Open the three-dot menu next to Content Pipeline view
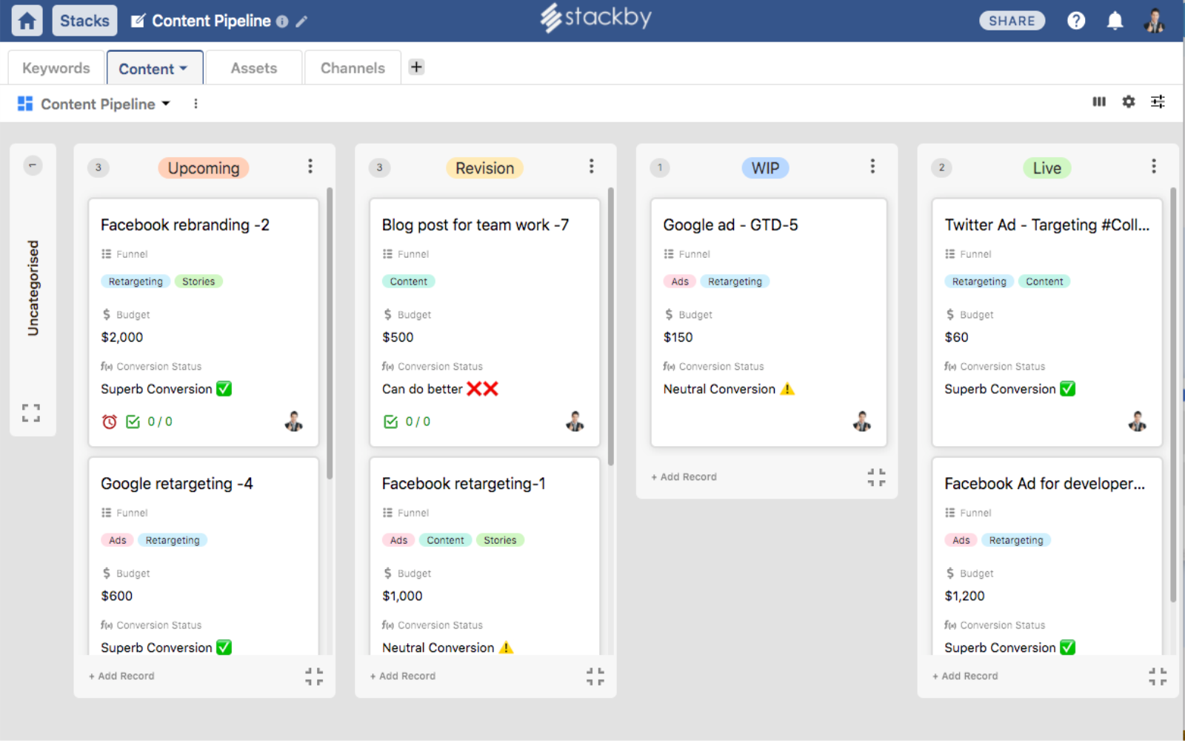 196,104
